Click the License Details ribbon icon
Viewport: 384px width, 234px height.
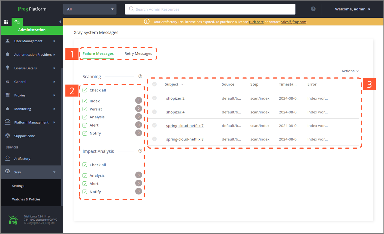(8, 68)
